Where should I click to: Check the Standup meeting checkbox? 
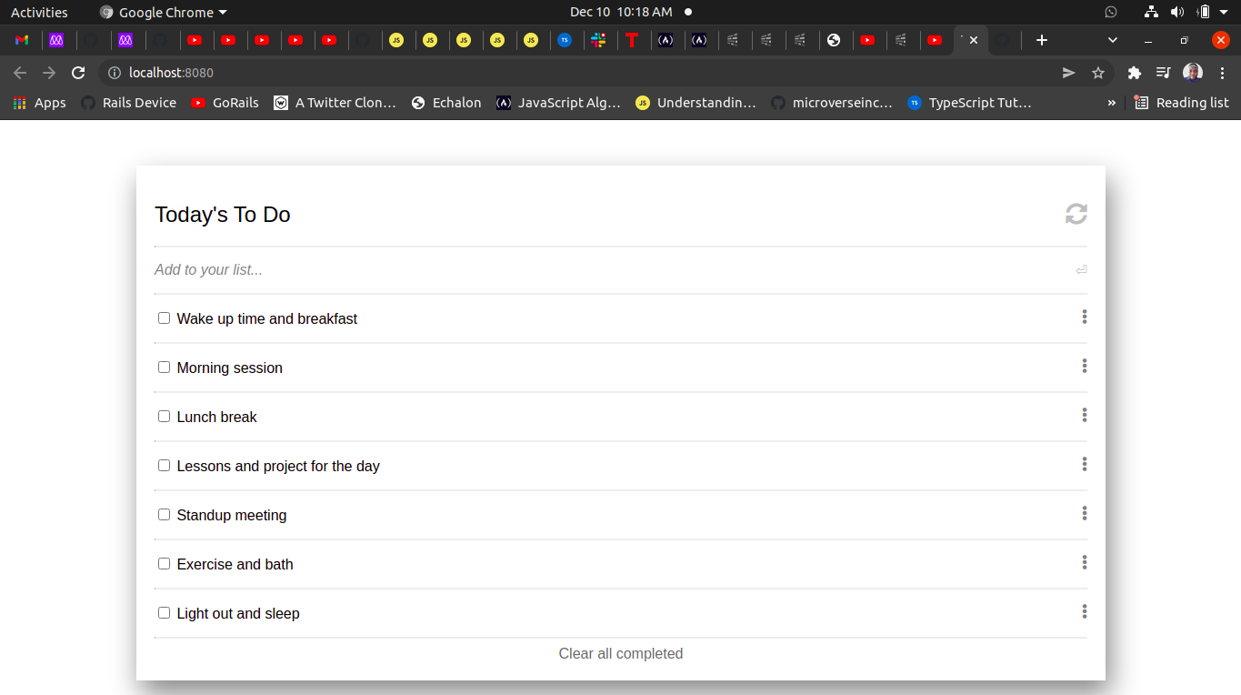click(x=164, y=514)
